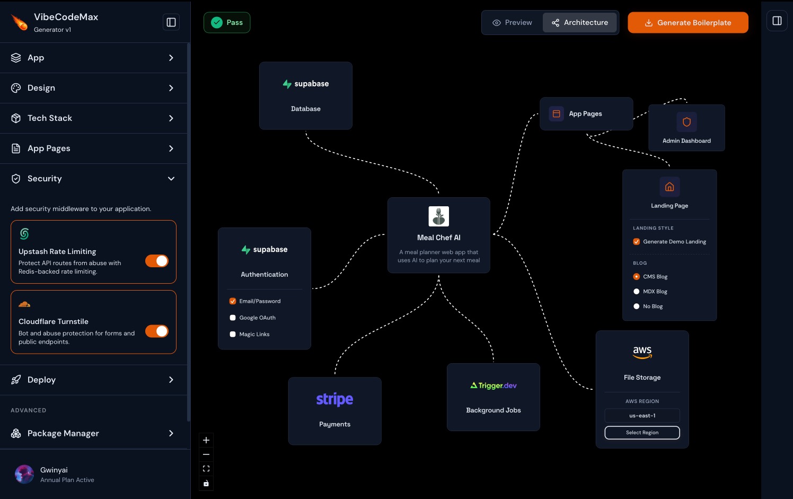
Task: Expand the Deploy section chevron
Action: (x=171, y=380)
